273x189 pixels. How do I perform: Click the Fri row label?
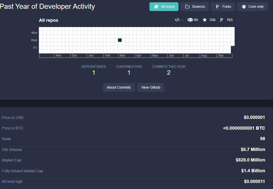[x=35, y=48]
